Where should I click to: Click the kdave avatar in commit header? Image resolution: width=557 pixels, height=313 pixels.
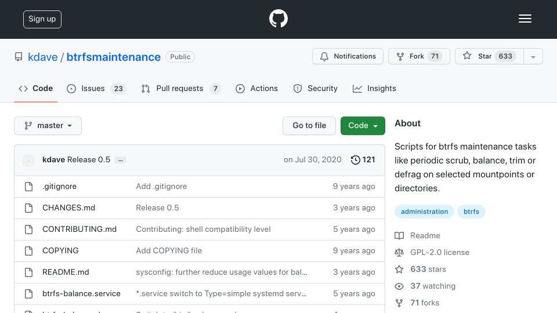28,160
